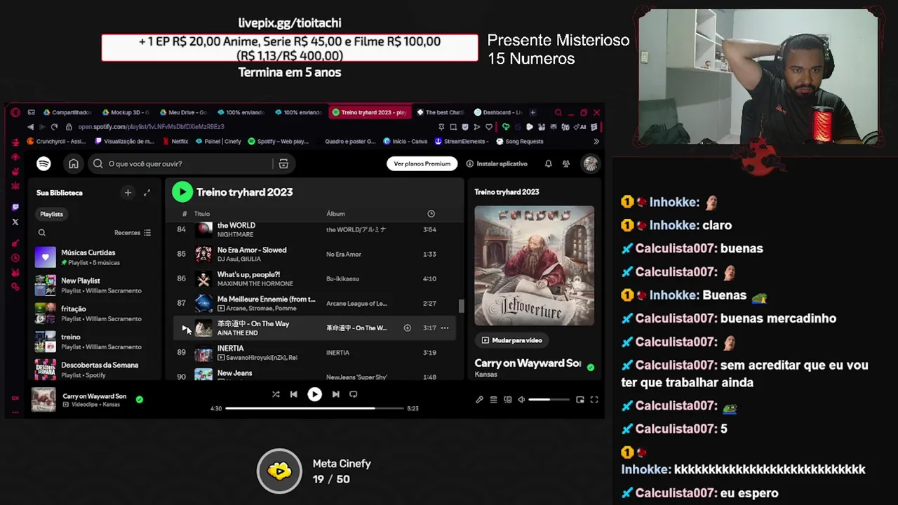Image resolution: width=898 pixels, height=505 pixels.
Task: Click saved check next to Carry on Wayward Son title
Action: [x=591, y=367]
